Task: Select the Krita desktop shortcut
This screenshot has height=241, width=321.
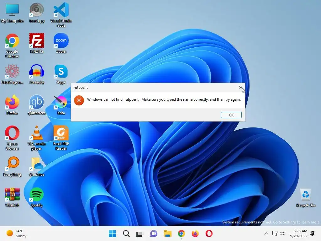Action: (61, 105)
